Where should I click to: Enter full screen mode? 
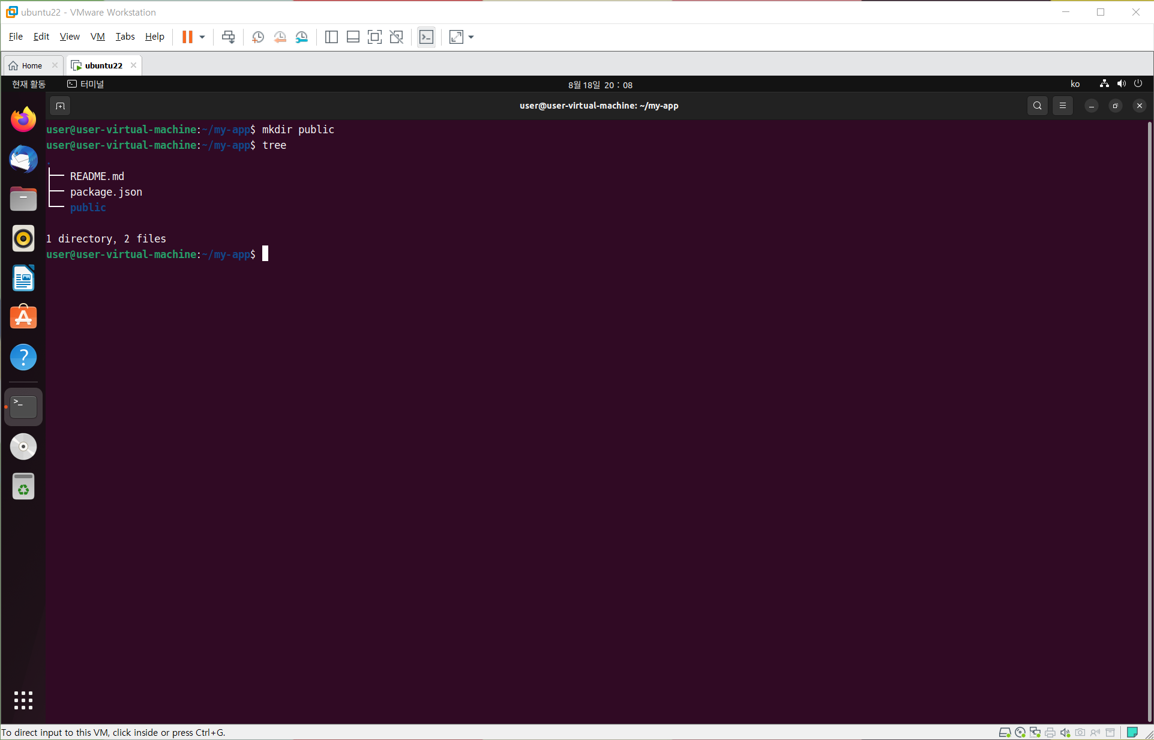point(374,37)
